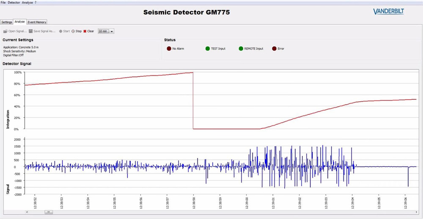
Task: Click the No Alarm status indicator
Action: tap(169, 49)
